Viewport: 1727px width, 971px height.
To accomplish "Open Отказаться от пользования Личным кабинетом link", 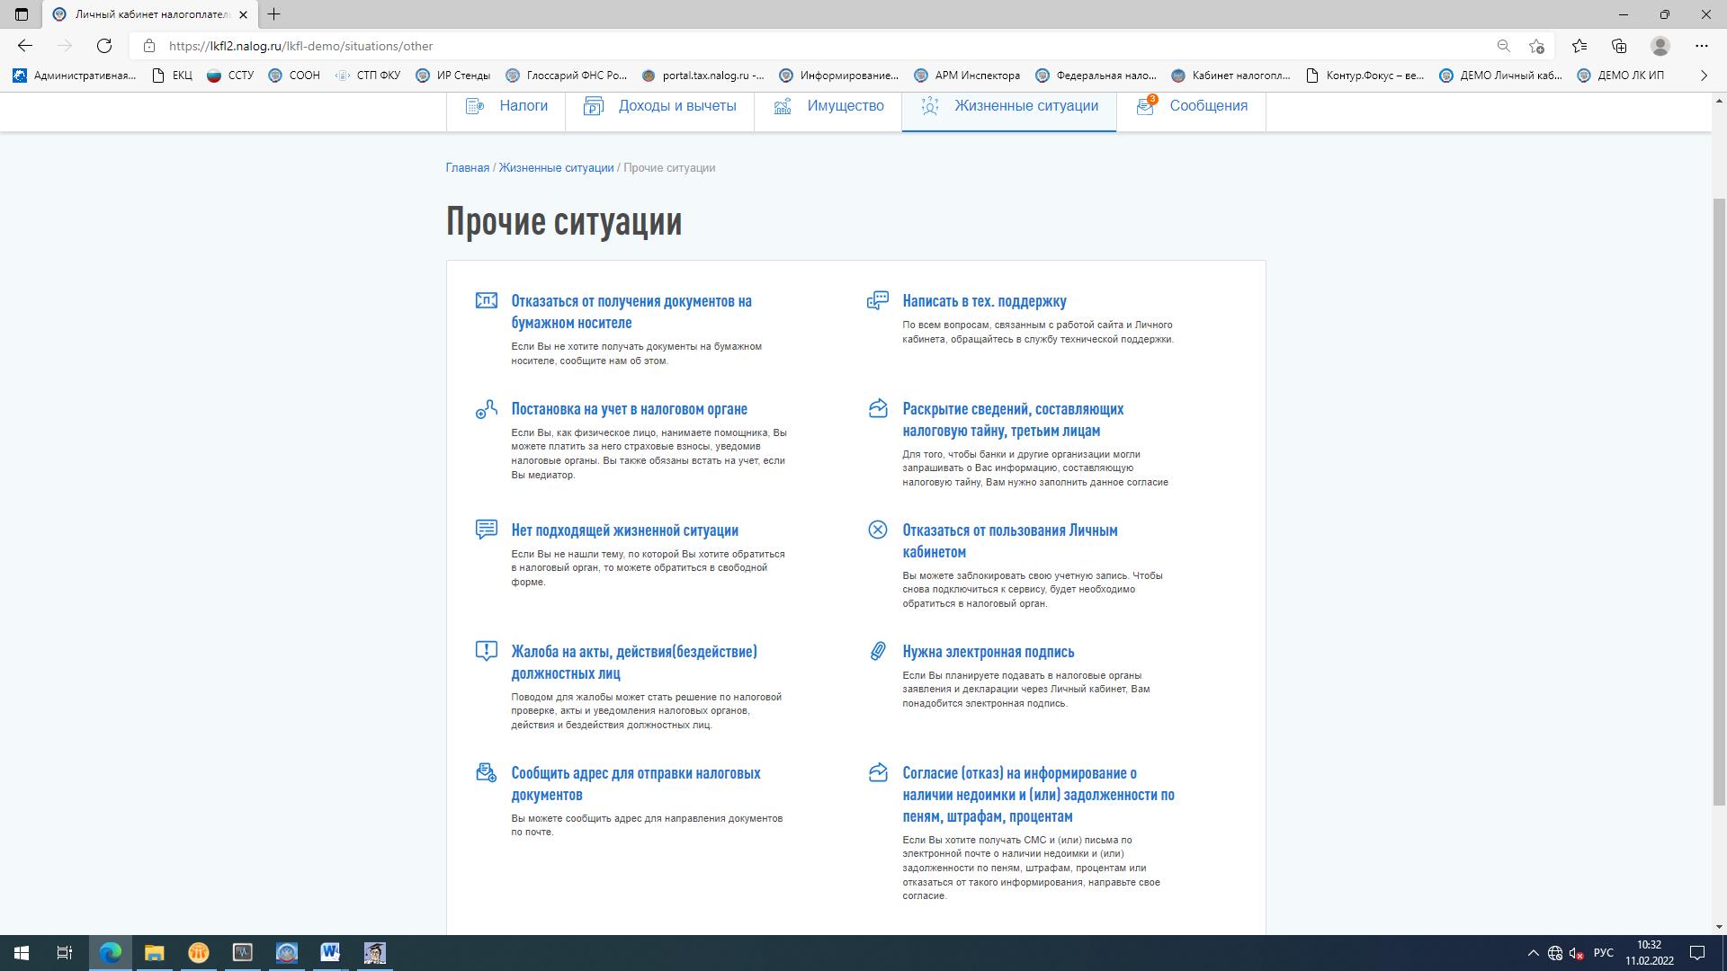I will (x=1010, y=541).
